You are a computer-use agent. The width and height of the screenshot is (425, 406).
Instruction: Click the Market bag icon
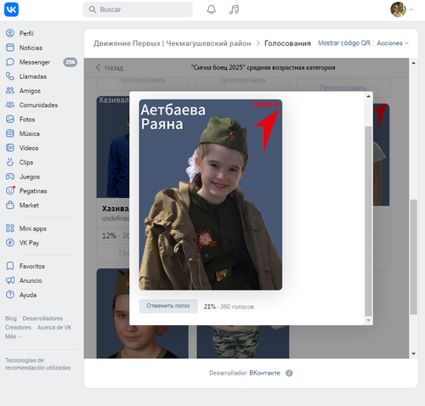10,206
